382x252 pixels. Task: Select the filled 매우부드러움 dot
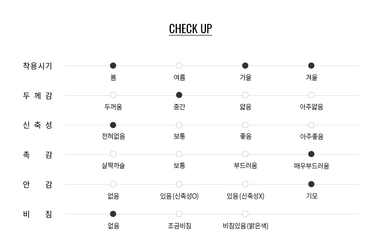point(311,154)
